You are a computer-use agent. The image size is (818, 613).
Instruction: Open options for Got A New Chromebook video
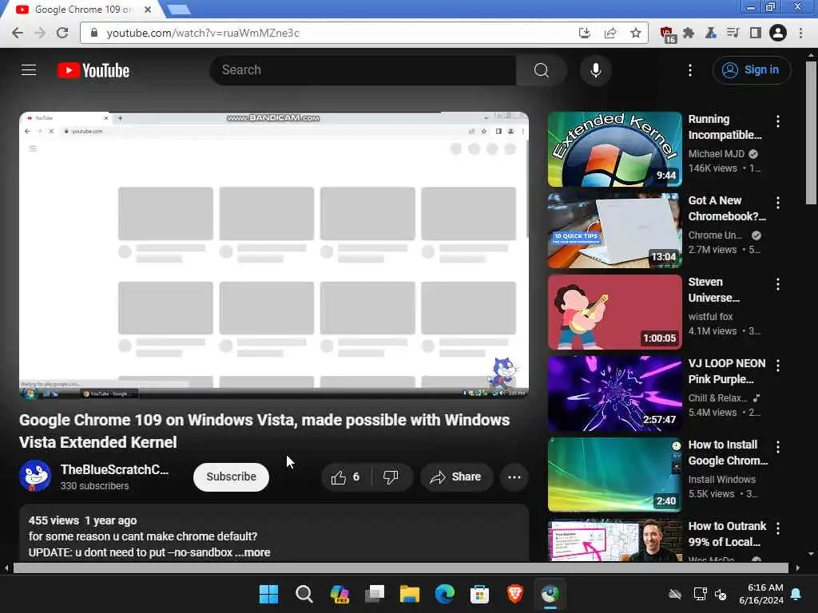point(778,203)
